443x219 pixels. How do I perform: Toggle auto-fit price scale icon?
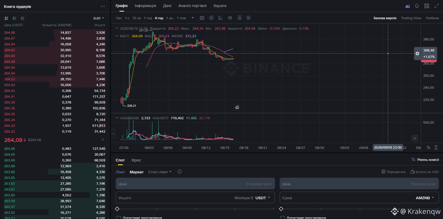(436, 147)
